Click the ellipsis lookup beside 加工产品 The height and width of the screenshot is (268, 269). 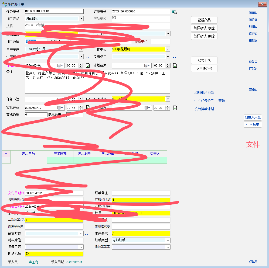[88, 19]
